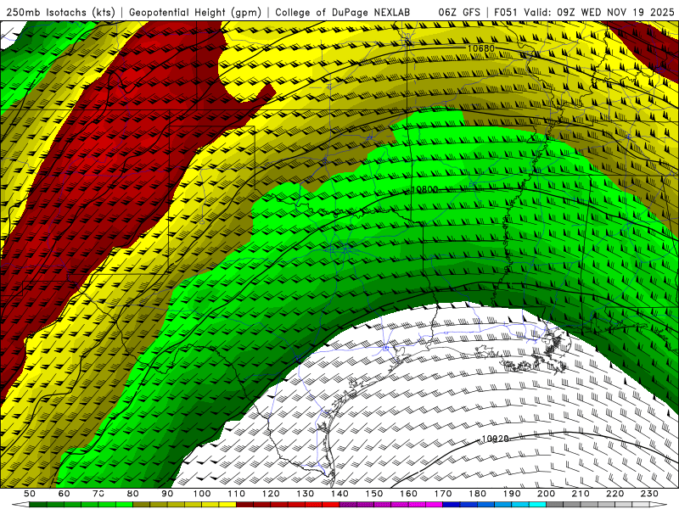679x509 pixels.
Task: Select the darkest green legend swatch below 50
Action: [37, 504]
